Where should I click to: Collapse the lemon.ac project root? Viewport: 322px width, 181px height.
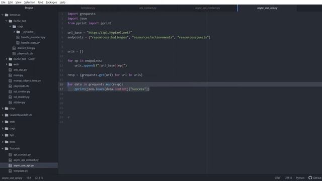[3, 15]
